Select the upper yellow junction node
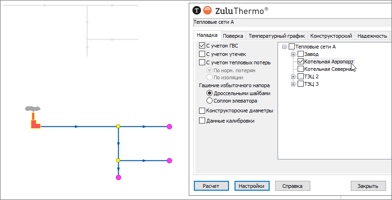 118,126
